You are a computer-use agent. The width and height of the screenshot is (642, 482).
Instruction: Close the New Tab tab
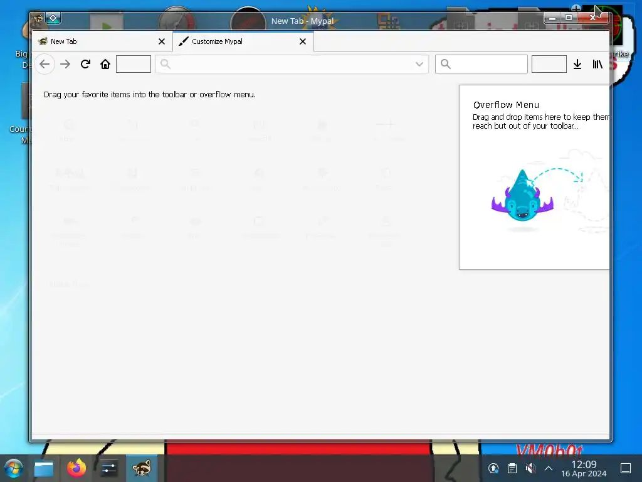[162, 41]
